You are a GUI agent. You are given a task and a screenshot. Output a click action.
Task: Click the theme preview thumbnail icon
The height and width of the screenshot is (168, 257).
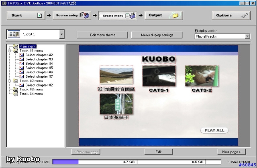[x=14, y=34]
